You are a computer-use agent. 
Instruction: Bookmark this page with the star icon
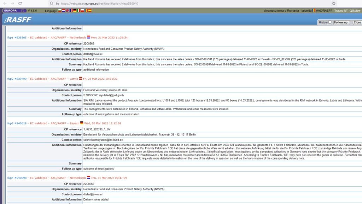click(x=334, y=3)
